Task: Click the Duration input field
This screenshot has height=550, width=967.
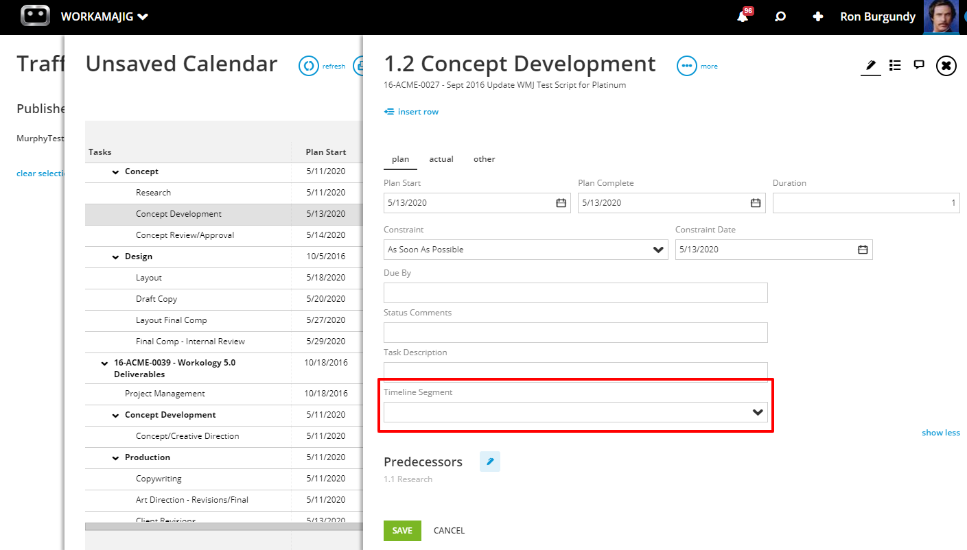Action: [866, 203]
